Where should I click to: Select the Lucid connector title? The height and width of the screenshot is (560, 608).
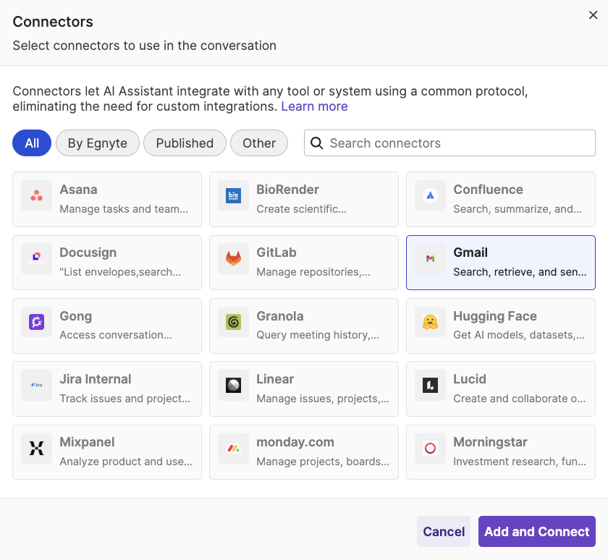(x=470, y=379)
